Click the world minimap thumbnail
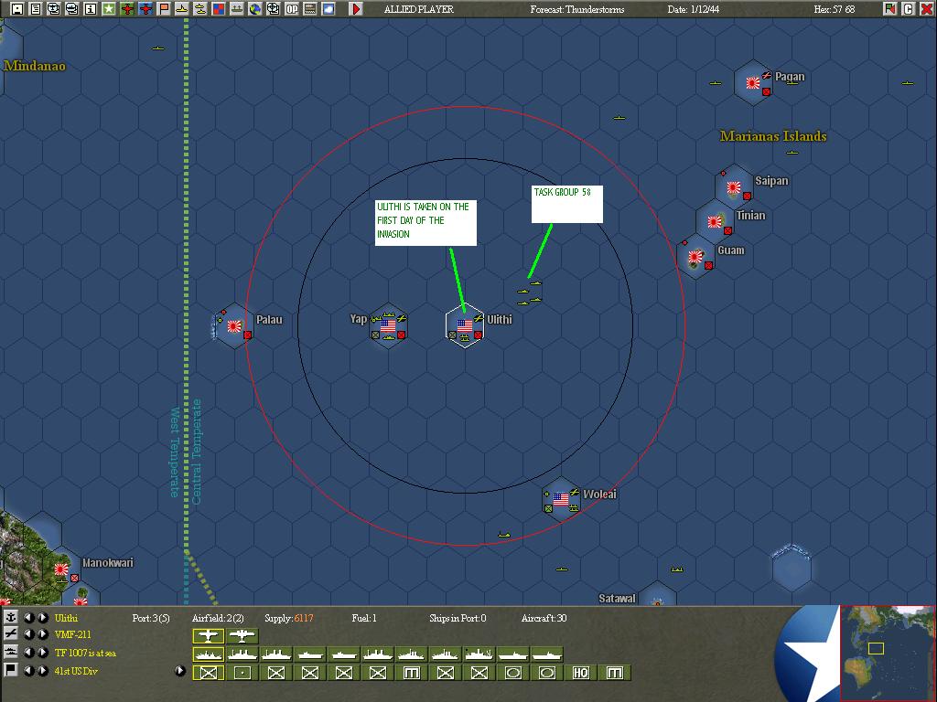The height and width of the screenshot is (702, 937). click(888, 653)
